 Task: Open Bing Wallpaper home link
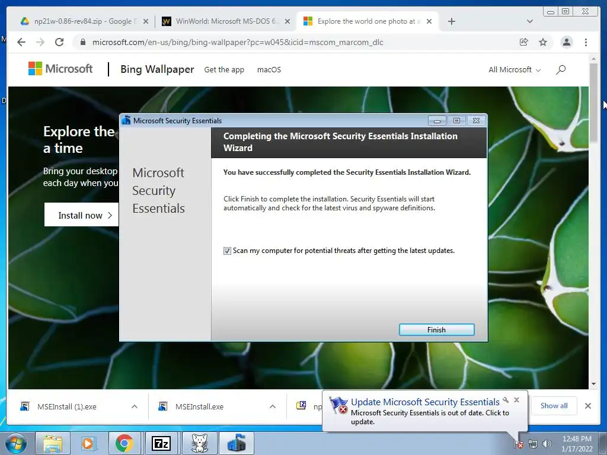click(157, 69)
